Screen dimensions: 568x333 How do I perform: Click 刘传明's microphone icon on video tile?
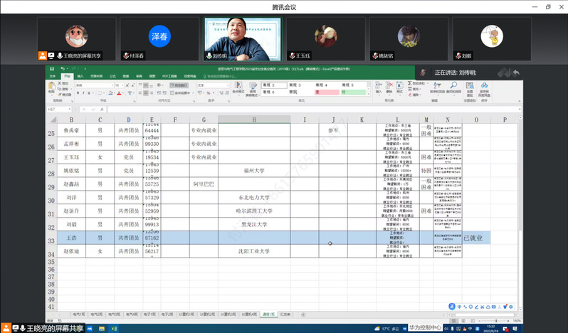point(209,55)
